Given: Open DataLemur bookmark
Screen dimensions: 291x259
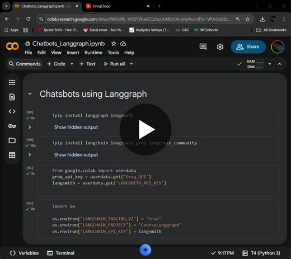Looking at the screenshot, I should tap(104, 30).
